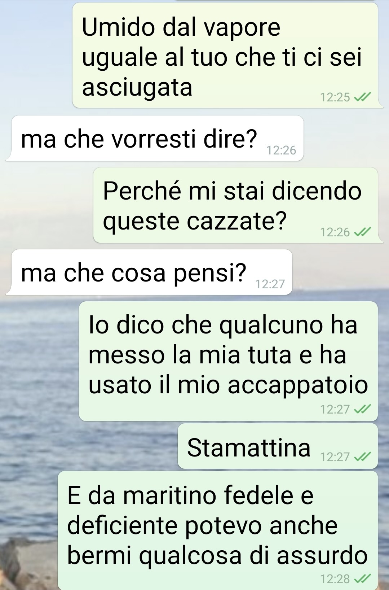Tap the 12:26 timestamp on the received message
This screenshot has height=590, width=389.
click(281, 150)
